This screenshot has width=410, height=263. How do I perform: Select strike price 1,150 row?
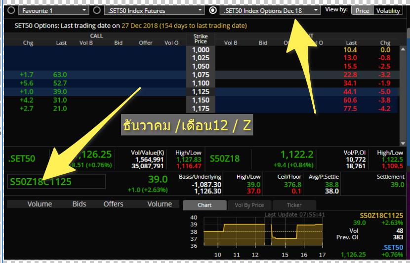[x=201, y=100]
